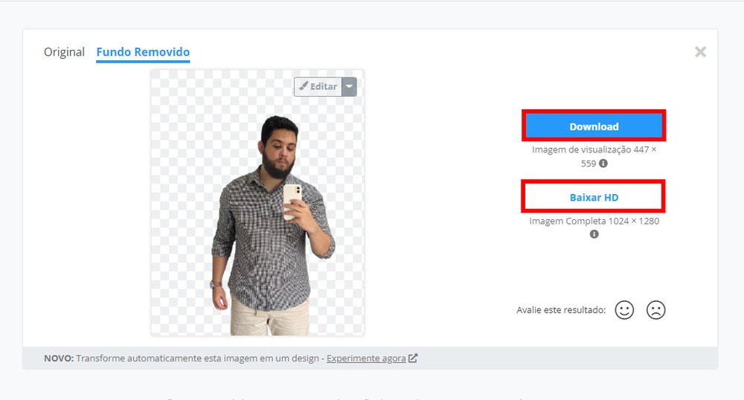Close the result panel with the X icon

coord(700,51)
